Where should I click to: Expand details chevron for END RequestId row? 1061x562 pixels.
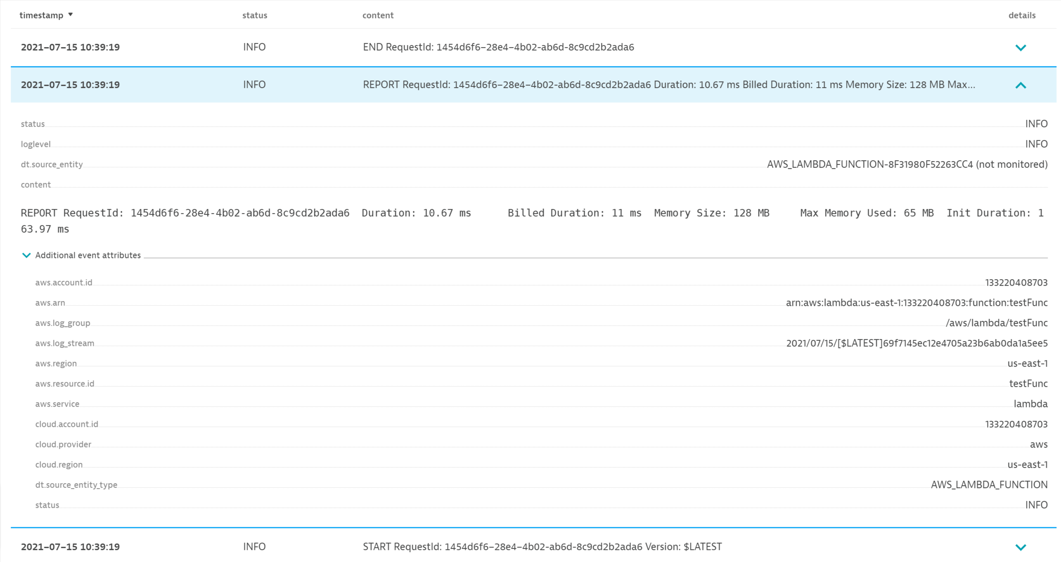(1020, 47)
